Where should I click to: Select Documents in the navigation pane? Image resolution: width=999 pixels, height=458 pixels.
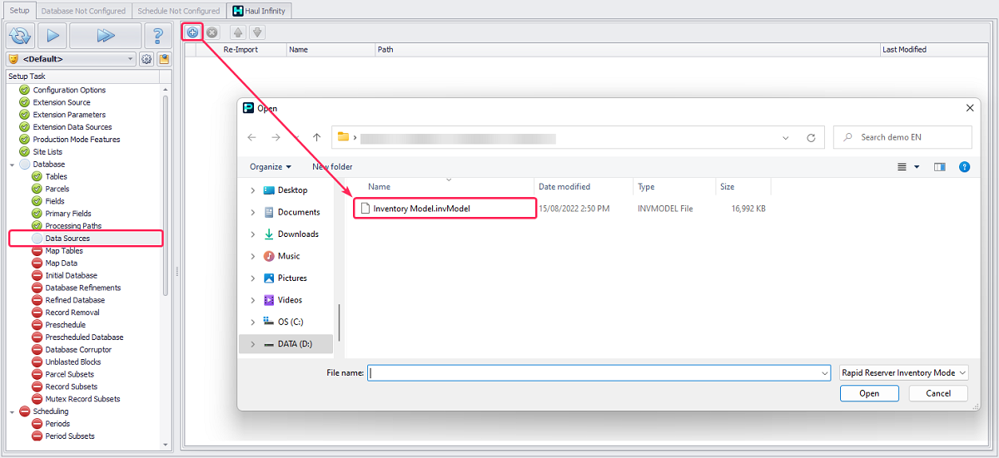click(298, 212)
